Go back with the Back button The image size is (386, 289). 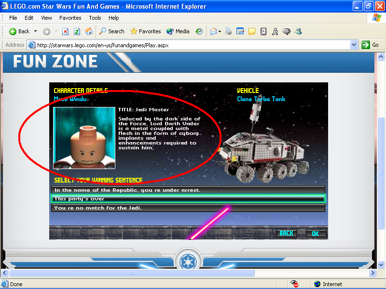click(x=19, y=31)
